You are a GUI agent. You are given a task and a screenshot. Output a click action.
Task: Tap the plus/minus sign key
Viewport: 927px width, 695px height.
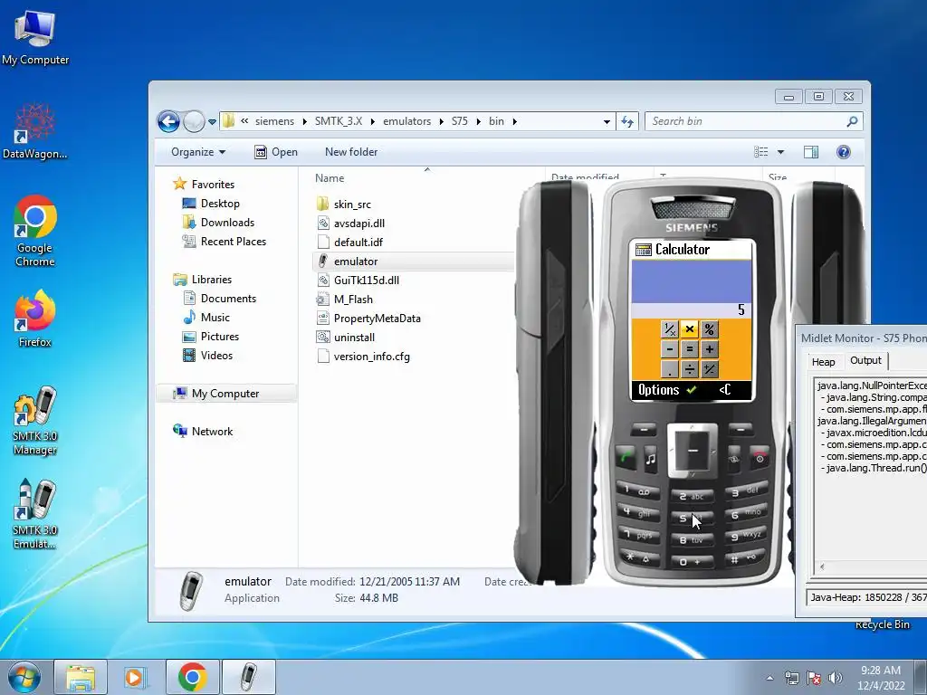(710, 369)
